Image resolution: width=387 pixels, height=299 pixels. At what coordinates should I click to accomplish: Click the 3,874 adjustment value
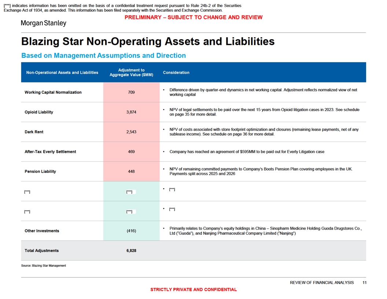(131, 112)
